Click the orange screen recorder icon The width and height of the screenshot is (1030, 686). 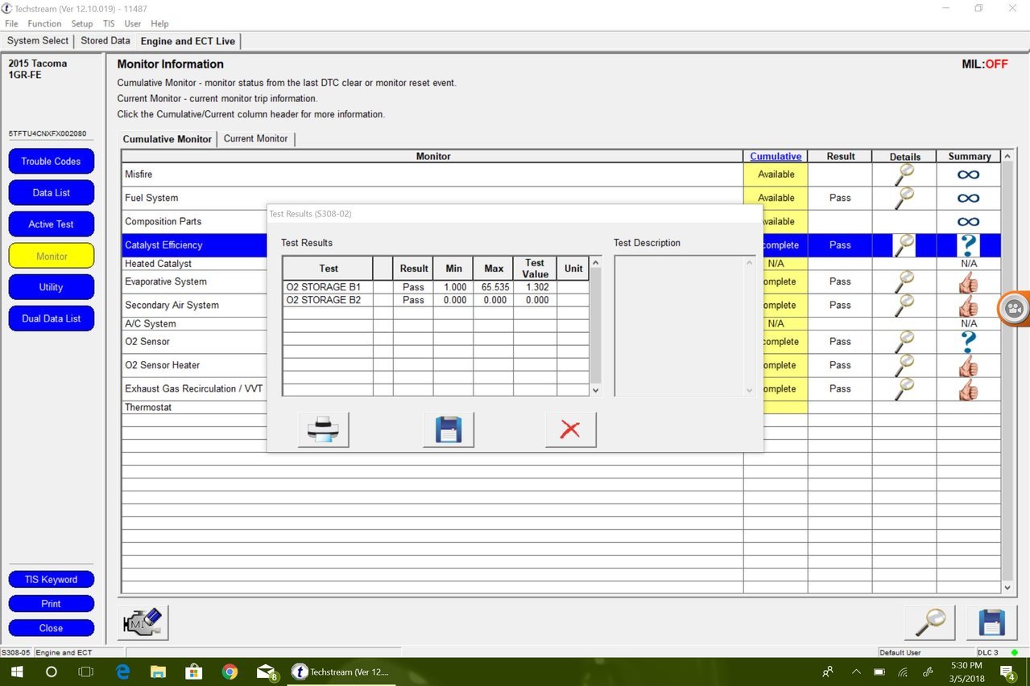point(1015,309)
